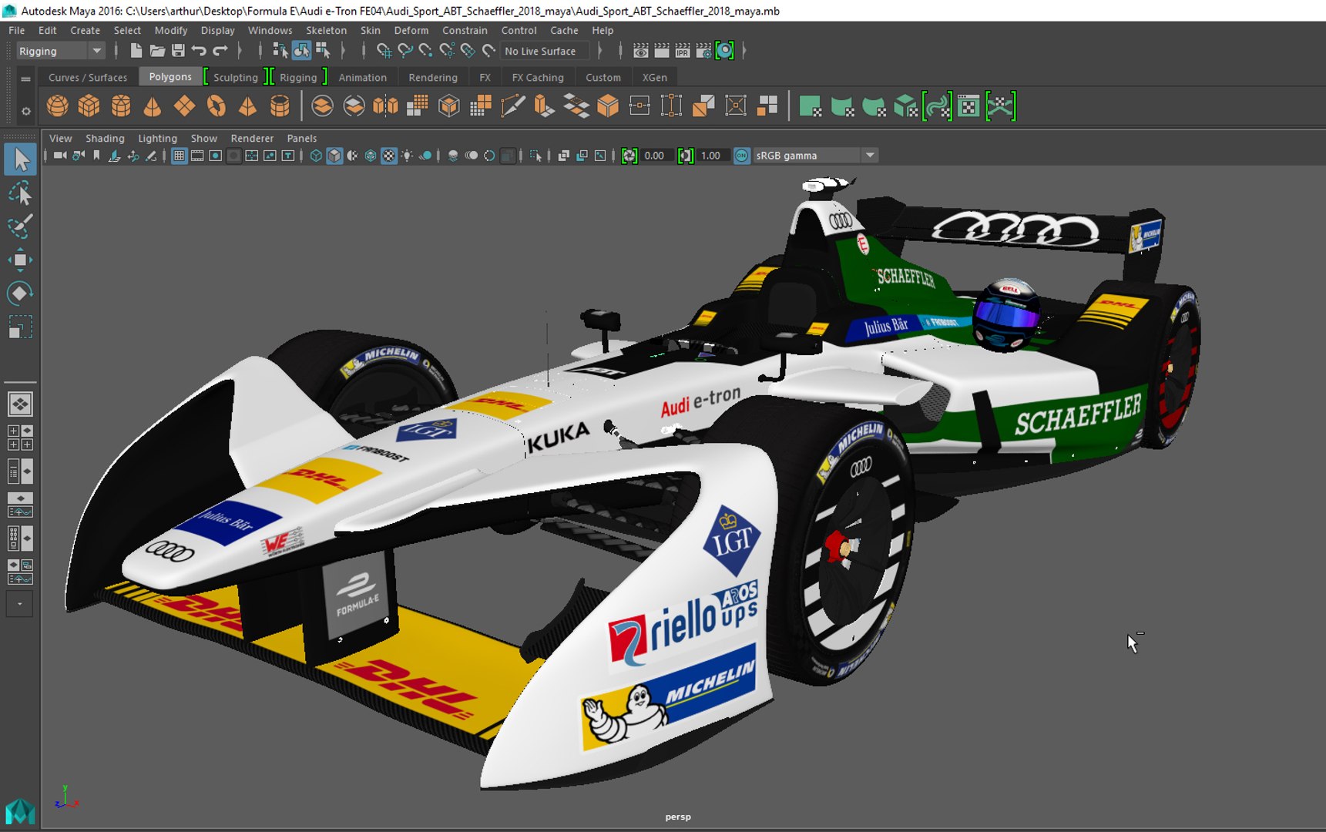Toggle viewport grid display button
This screenshot has width=1326, height=832.
[179, 156]
